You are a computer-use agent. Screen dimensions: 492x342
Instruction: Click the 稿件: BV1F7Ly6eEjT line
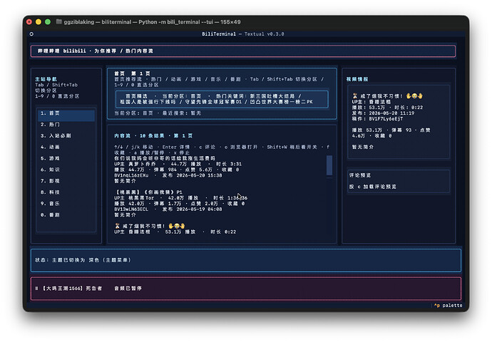[377, 119]
